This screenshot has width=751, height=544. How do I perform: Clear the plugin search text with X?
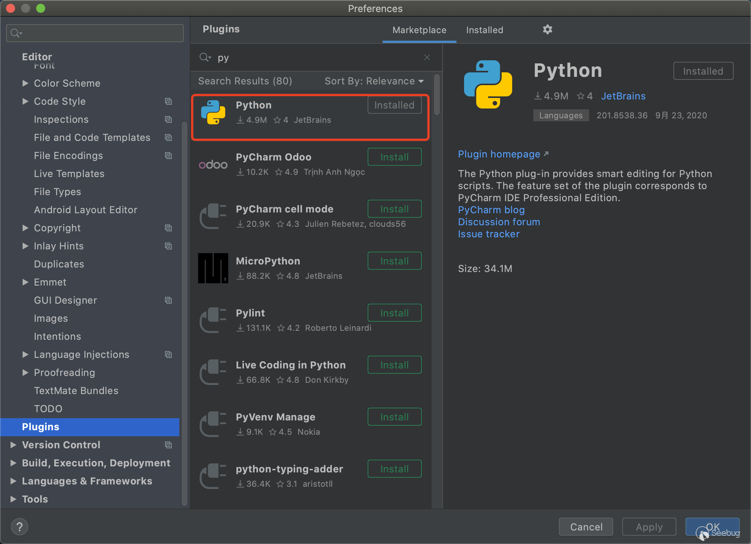pos(427,57)
